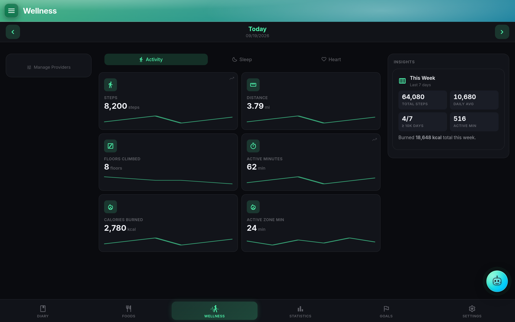Click the Today date header
The height and width of the screenshot is (322, 515).
tap(257, 29)
